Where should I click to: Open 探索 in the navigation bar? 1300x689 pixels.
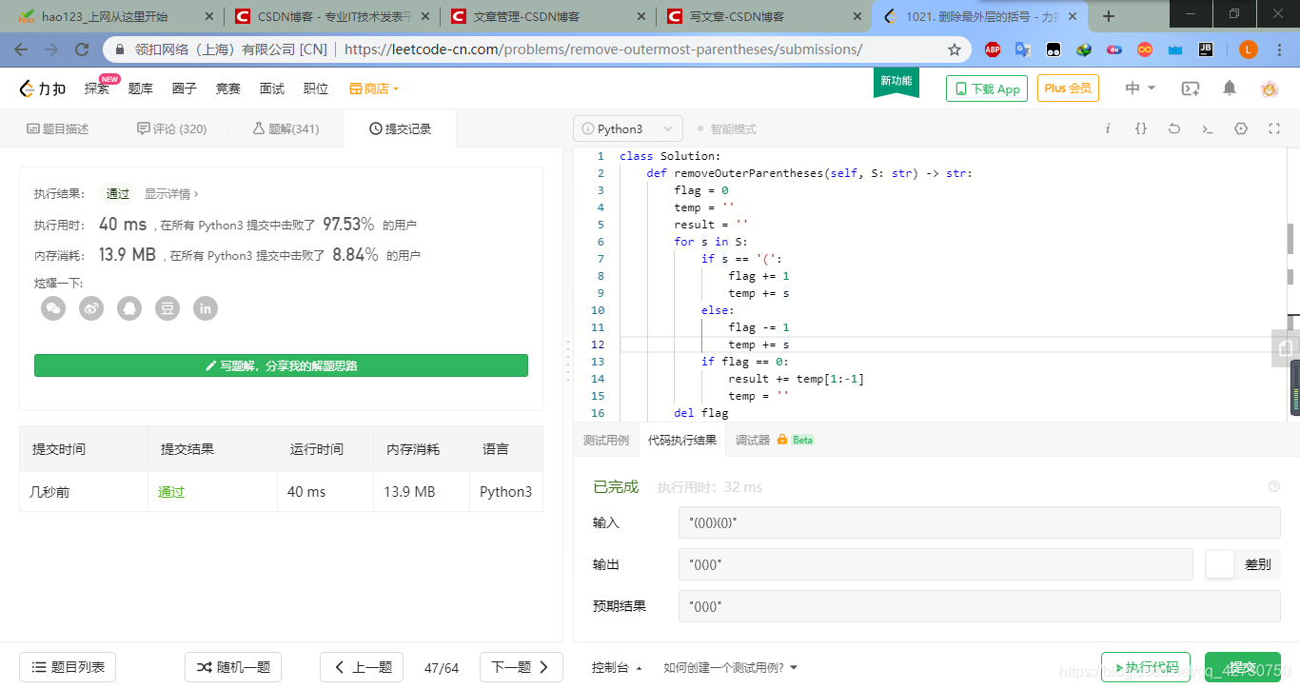tap(97, 89)
